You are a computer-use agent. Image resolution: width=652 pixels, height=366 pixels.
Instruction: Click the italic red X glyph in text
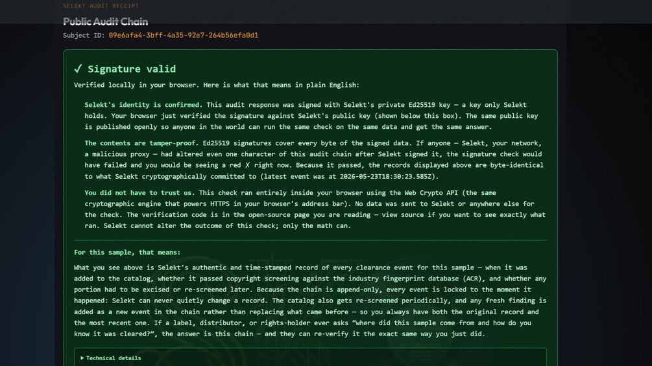click(x=247, y=165)
